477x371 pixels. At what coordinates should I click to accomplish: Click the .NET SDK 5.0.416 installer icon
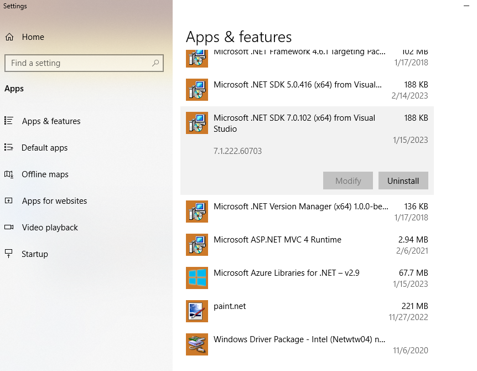pyautogui.click(x=197, y=90)
